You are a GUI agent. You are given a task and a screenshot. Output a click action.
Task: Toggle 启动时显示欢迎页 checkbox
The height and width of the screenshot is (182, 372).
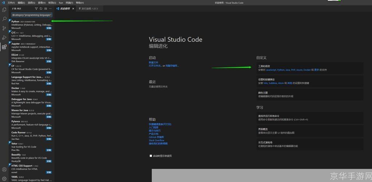(151, 156)
